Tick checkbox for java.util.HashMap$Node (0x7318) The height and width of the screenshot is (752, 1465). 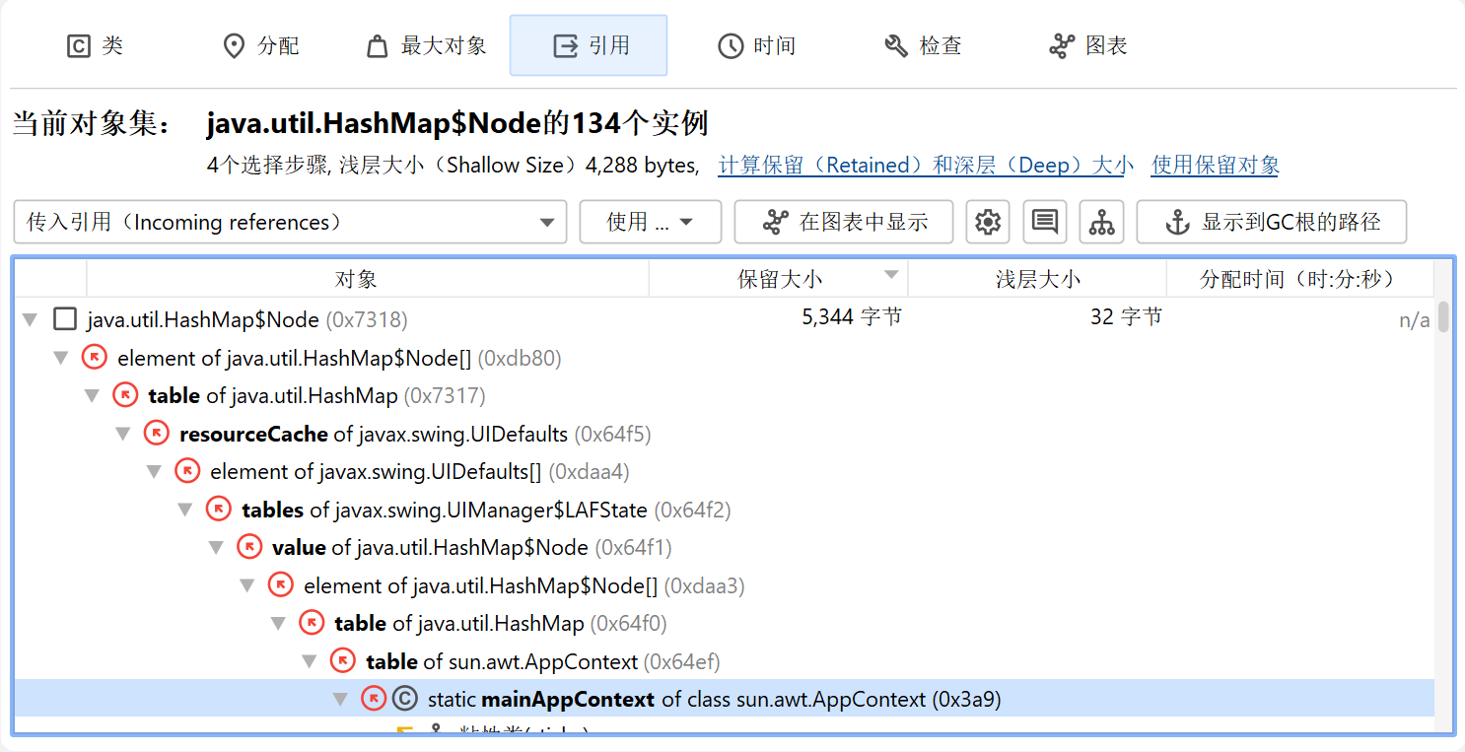tap(65, 318)
